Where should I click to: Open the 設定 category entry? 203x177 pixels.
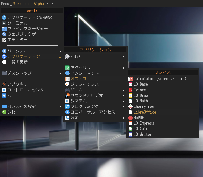coord(95,118)
